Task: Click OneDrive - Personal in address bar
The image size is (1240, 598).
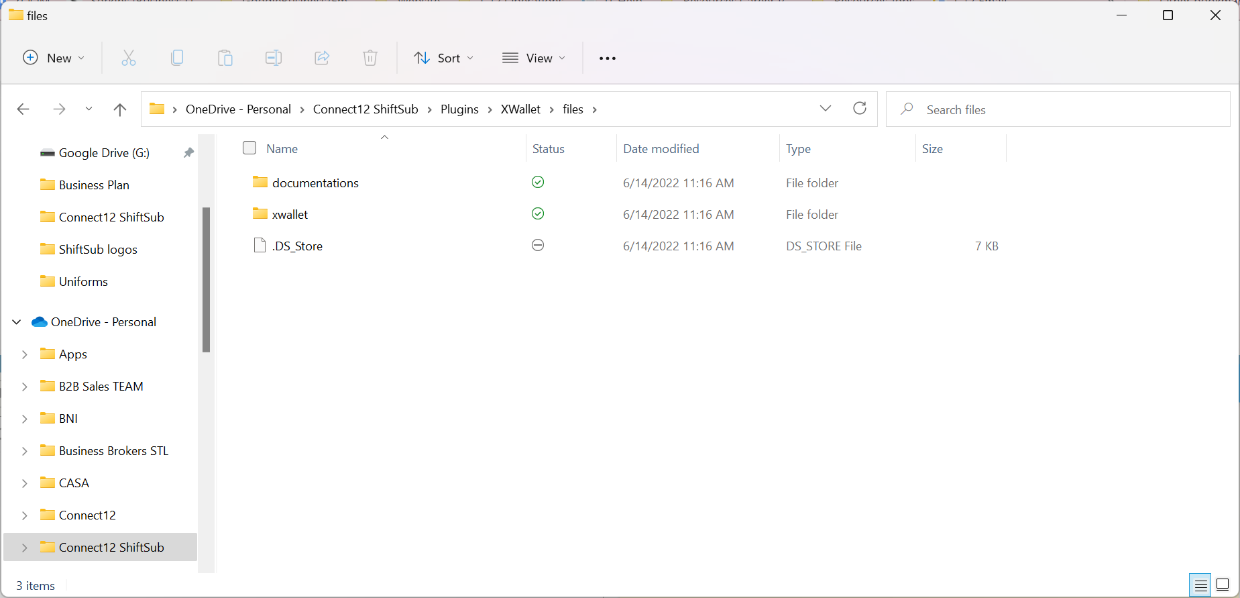Action: 238,109
